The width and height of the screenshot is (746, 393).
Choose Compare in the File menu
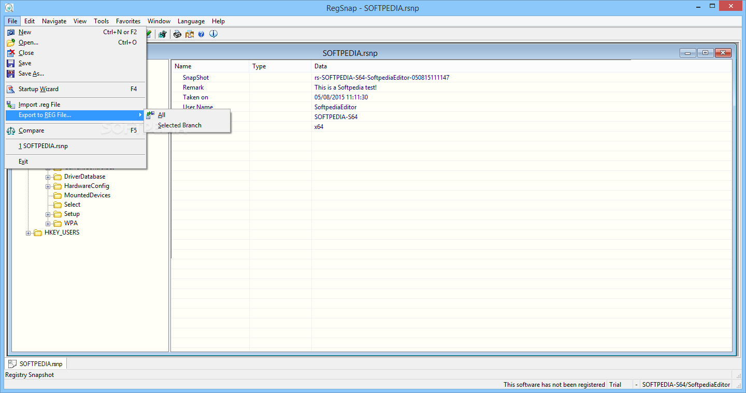click(76, 130)
